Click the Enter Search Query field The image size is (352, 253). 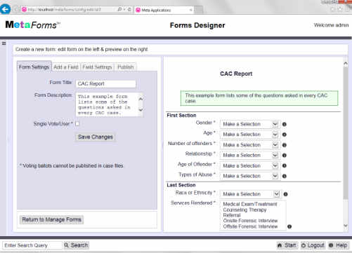point(32,245)
